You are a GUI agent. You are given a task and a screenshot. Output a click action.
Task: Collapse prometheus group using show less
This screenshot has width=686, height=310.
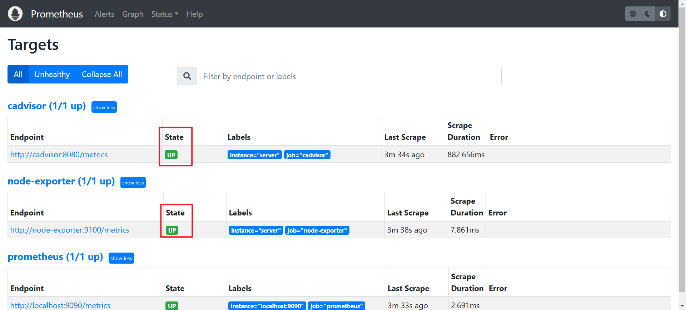(x=121, y=258)
